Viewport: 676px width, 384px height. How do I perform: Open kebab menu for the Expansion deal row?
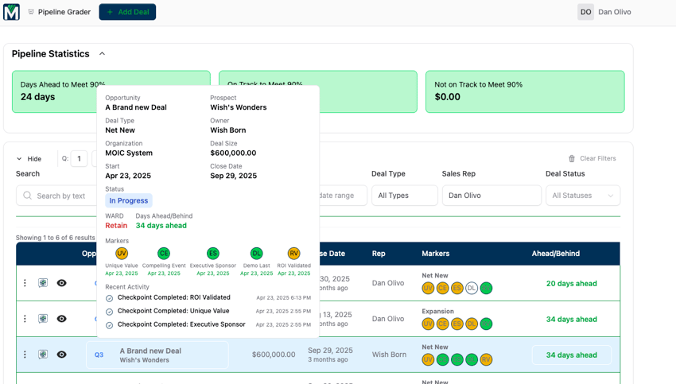pyautogui.click(x=25, y=319)
